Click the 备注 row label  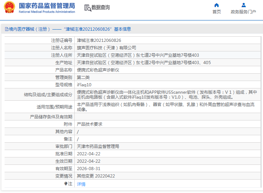tap(68, 139)
